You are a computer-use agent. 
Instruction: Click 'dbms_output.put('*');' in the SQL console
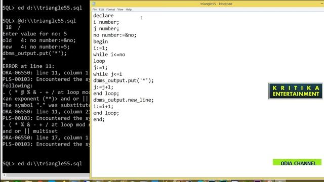(35, 53)
